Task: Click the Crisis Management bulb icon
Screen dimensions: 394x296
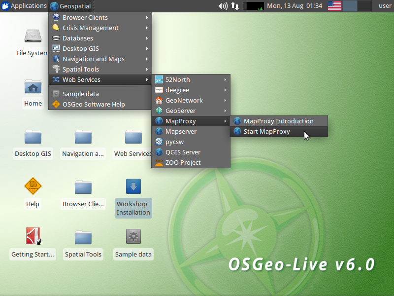Action: [56, 28]
